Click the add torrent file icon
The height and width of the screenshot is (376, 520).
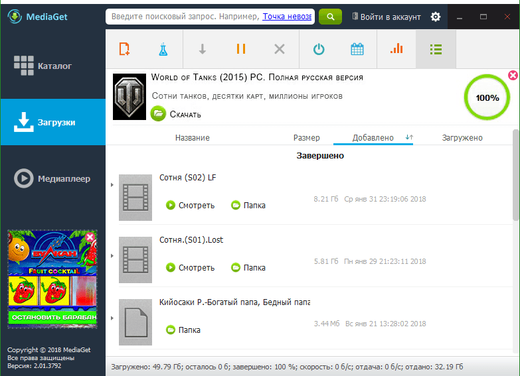coord(124,49)
